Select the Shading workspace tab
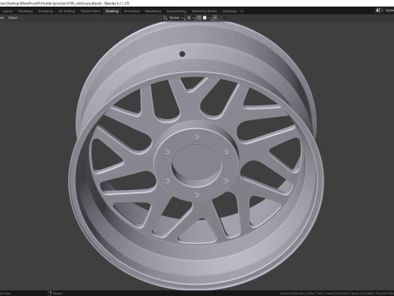Screen dimensions: 394x296 click(112, 12)
